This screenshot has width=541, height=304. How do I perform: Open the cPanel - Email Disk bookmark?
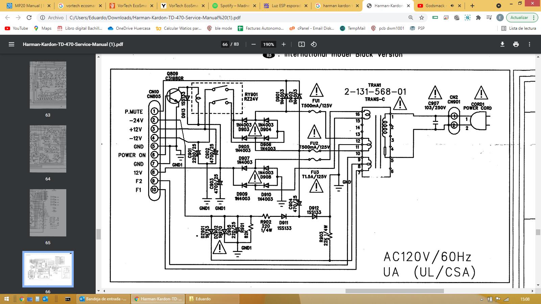pos(312,28)
